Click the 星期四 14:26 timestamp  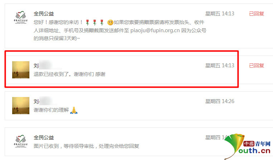(x=220, y=101)
